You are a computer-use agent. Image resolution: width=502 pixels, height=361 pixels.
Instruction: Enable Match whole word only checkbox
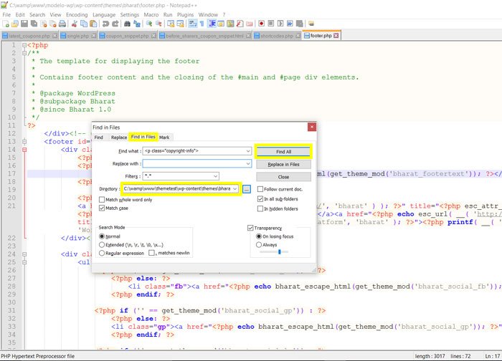[x=102, y=200]
